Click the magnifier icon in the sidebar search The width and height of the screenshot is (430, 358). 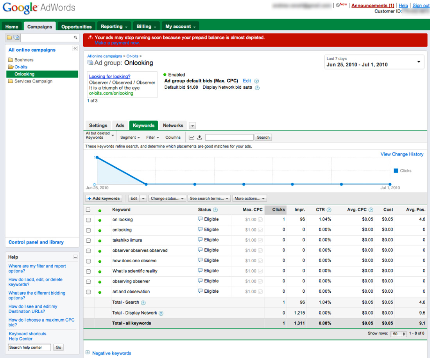pyautogui.click(x=75, y=38)
